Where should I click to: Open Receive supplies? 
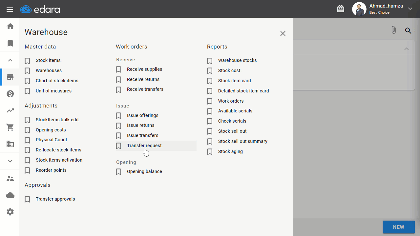point(144,69)
